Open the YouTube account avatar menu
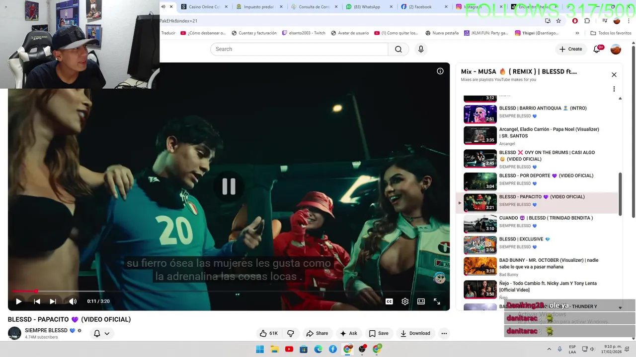 pyautogui.click(x=616, y=49)
